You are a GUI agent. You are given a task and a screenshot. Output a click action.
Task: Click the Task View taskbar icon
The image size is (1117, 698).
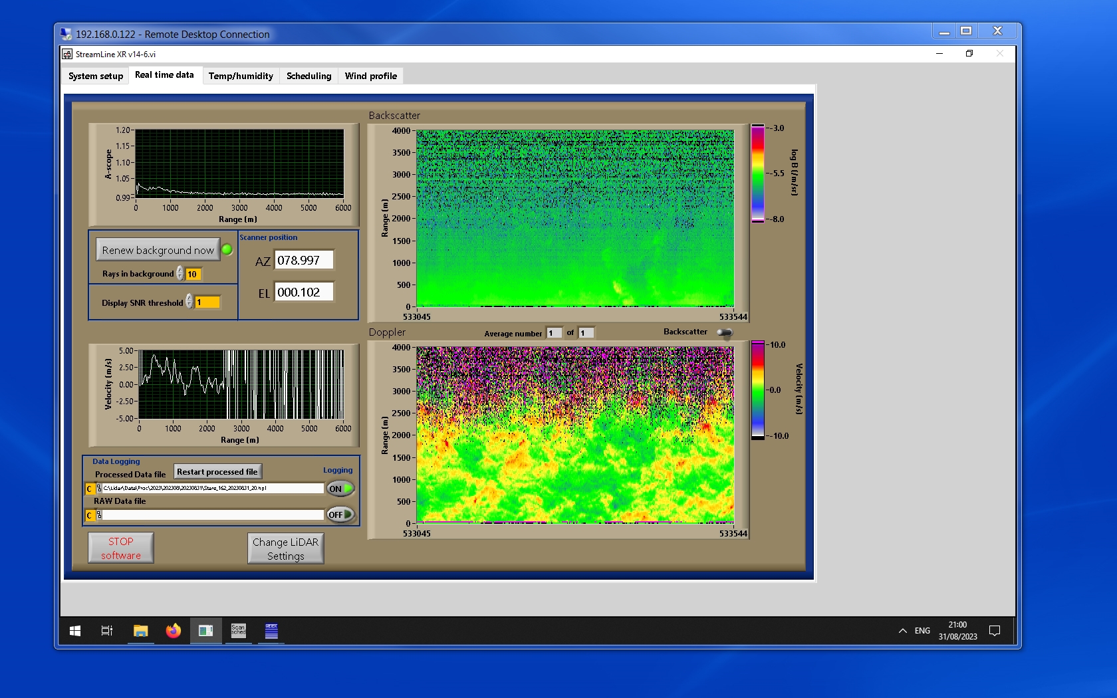[x=106, y=630]
